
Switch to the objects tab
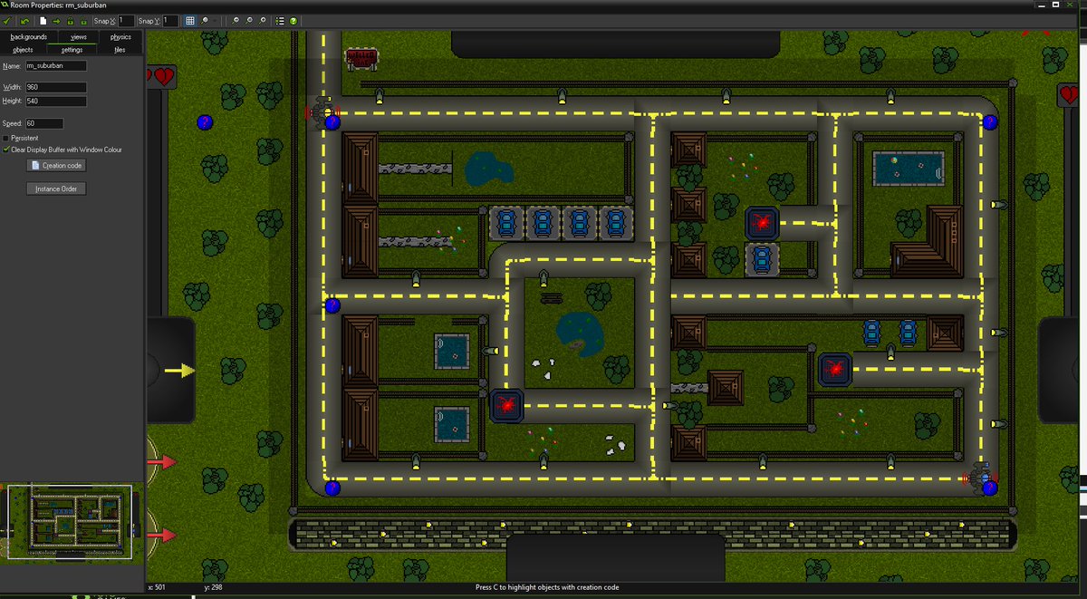tap(22, 49)
